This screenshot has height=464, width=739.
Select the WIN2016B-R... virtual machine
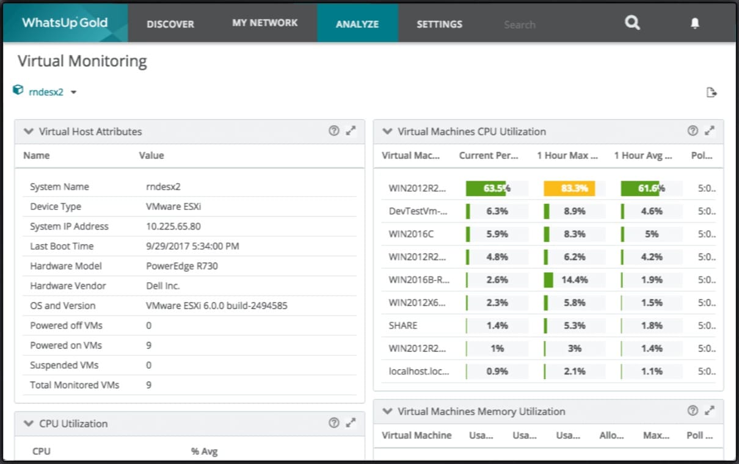click(419, 280)
